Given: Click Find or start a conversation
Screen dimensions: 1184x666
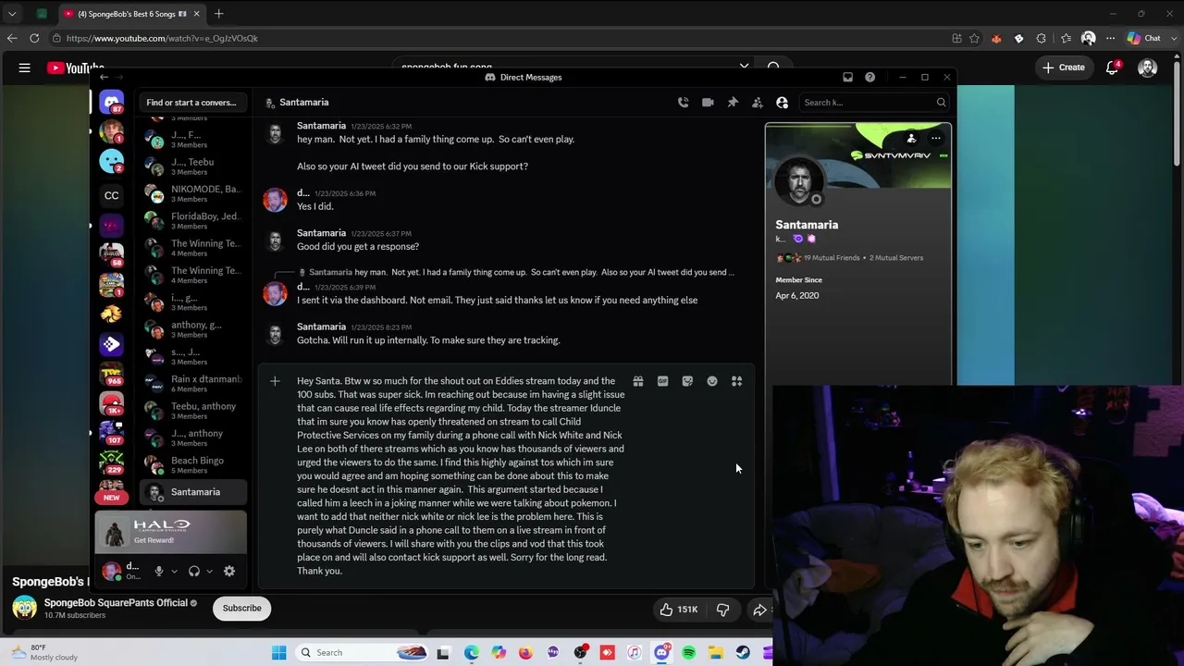Looking at the screenshot, I should (x=191, y=103).
